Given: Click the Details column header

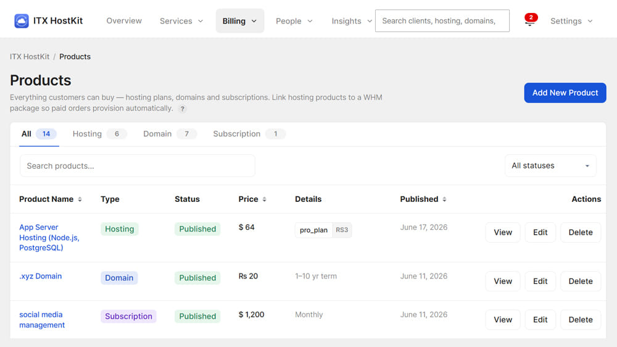Looking at the screenshot, I should 308,199.
